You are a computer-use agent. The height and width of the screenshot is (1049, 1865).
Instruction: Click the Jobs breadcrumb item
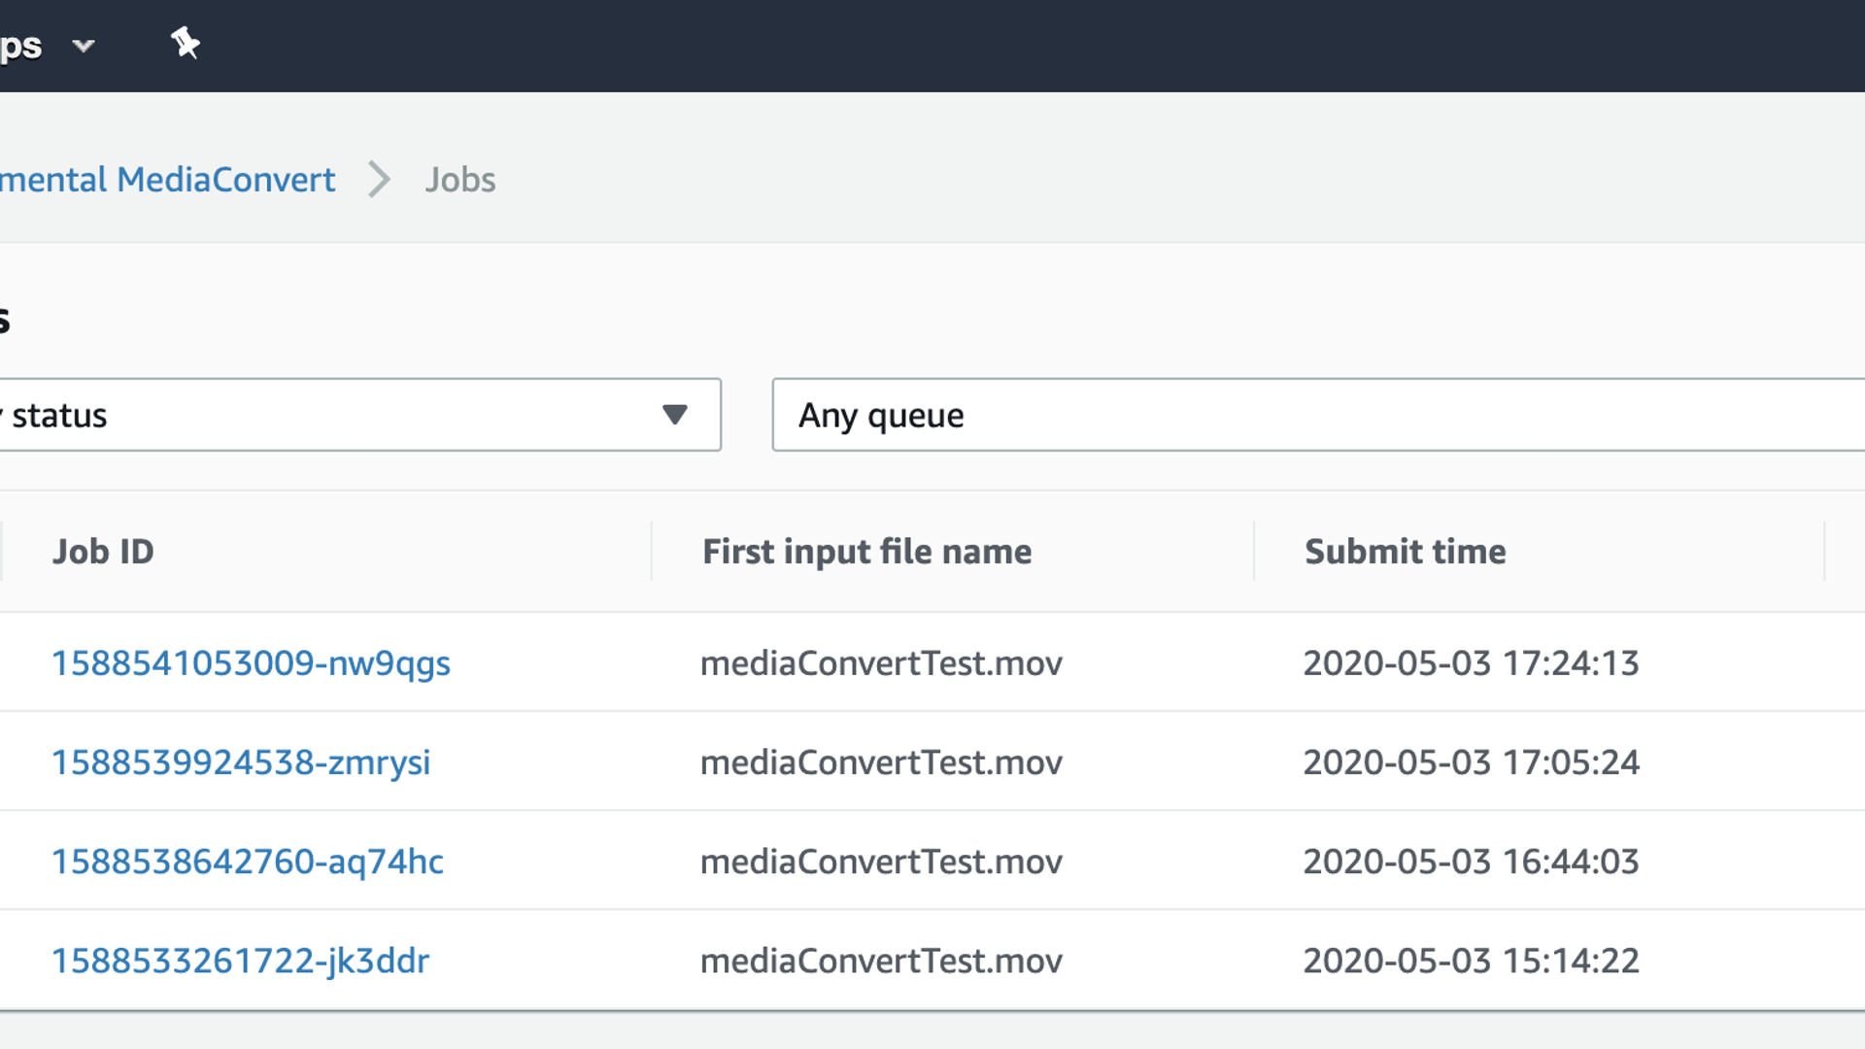pyautogui.click(x=460, y=180)
